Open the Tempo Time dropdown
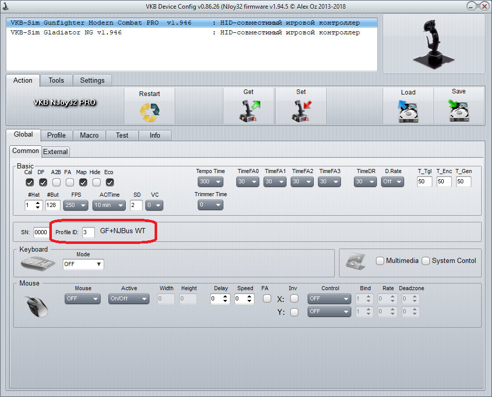Screen dimensions: 492x397 [x=211, y=181]
